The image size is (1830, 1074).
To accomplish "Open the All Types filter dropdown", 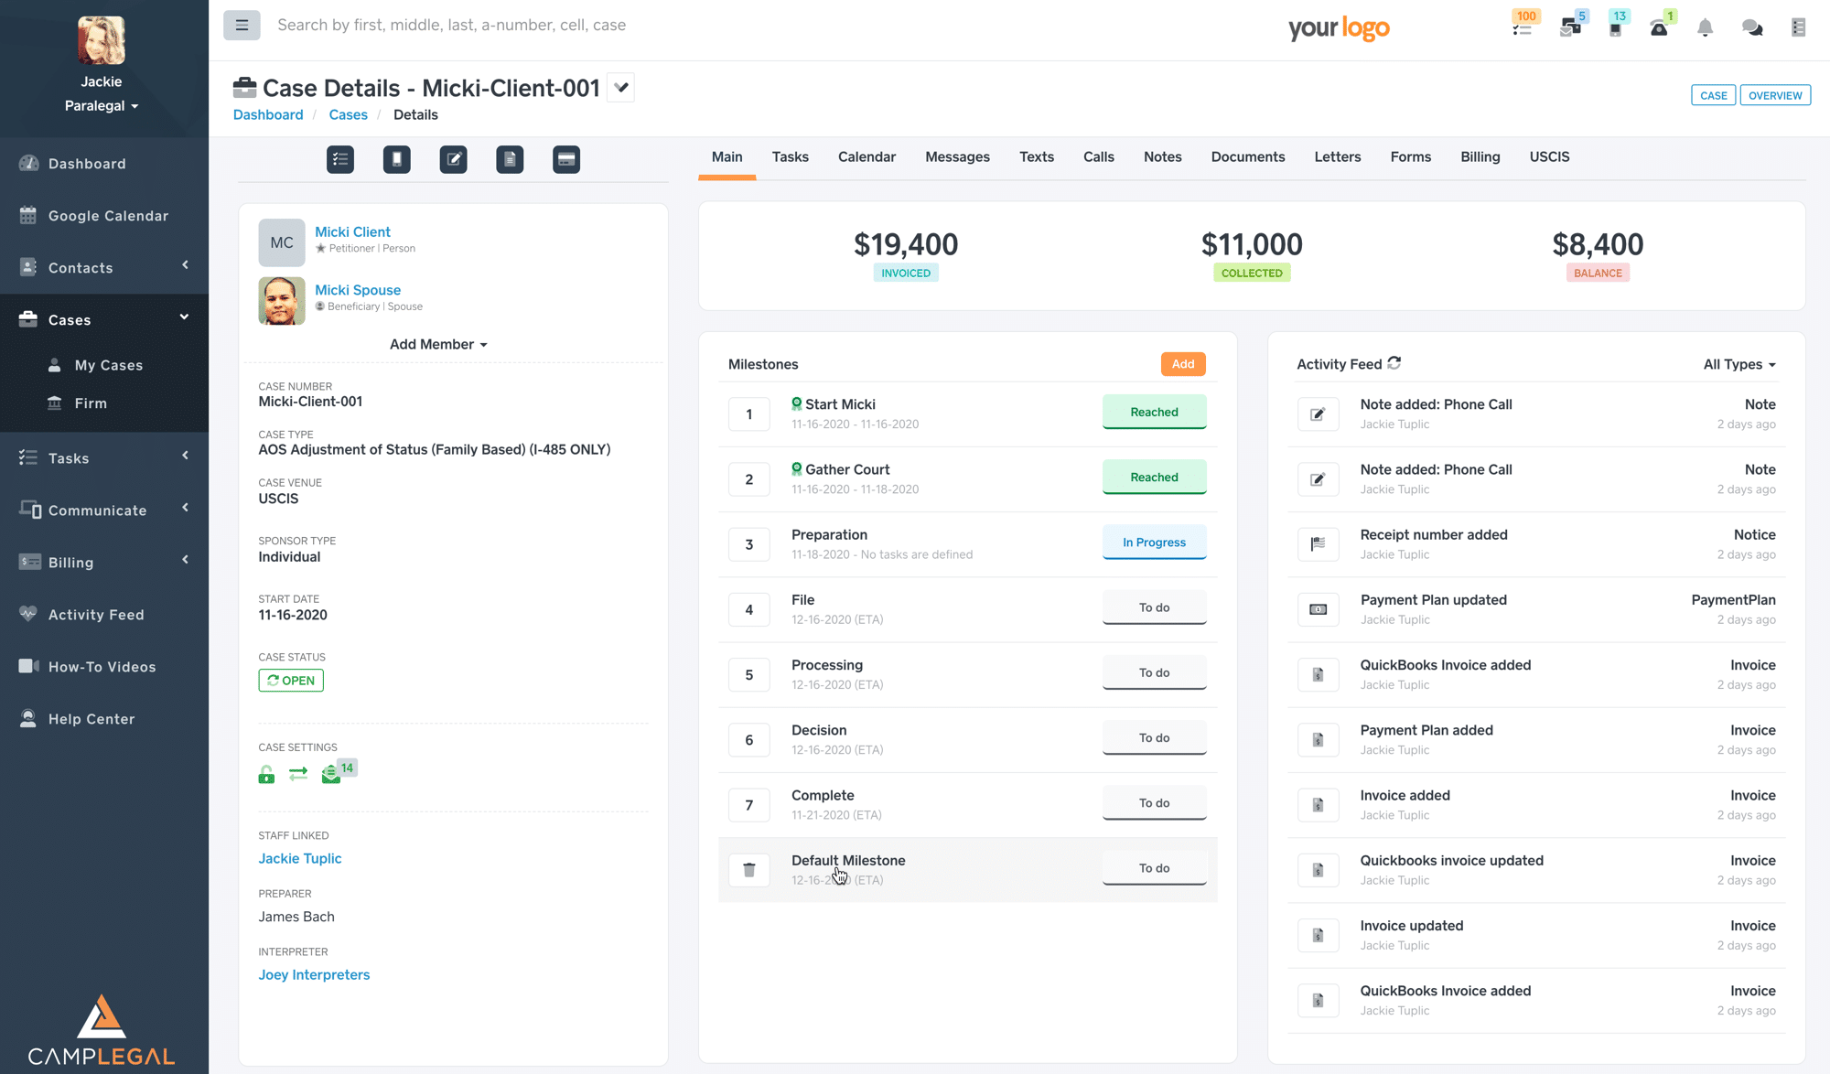I will pos(1738,364).
